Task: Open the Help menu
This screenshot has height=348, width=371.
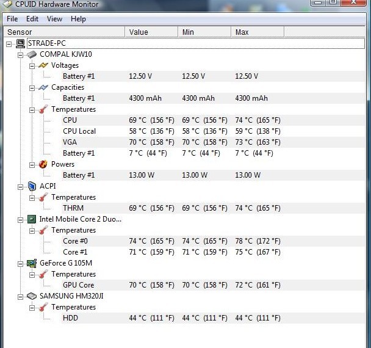Action: coord(78,19)
